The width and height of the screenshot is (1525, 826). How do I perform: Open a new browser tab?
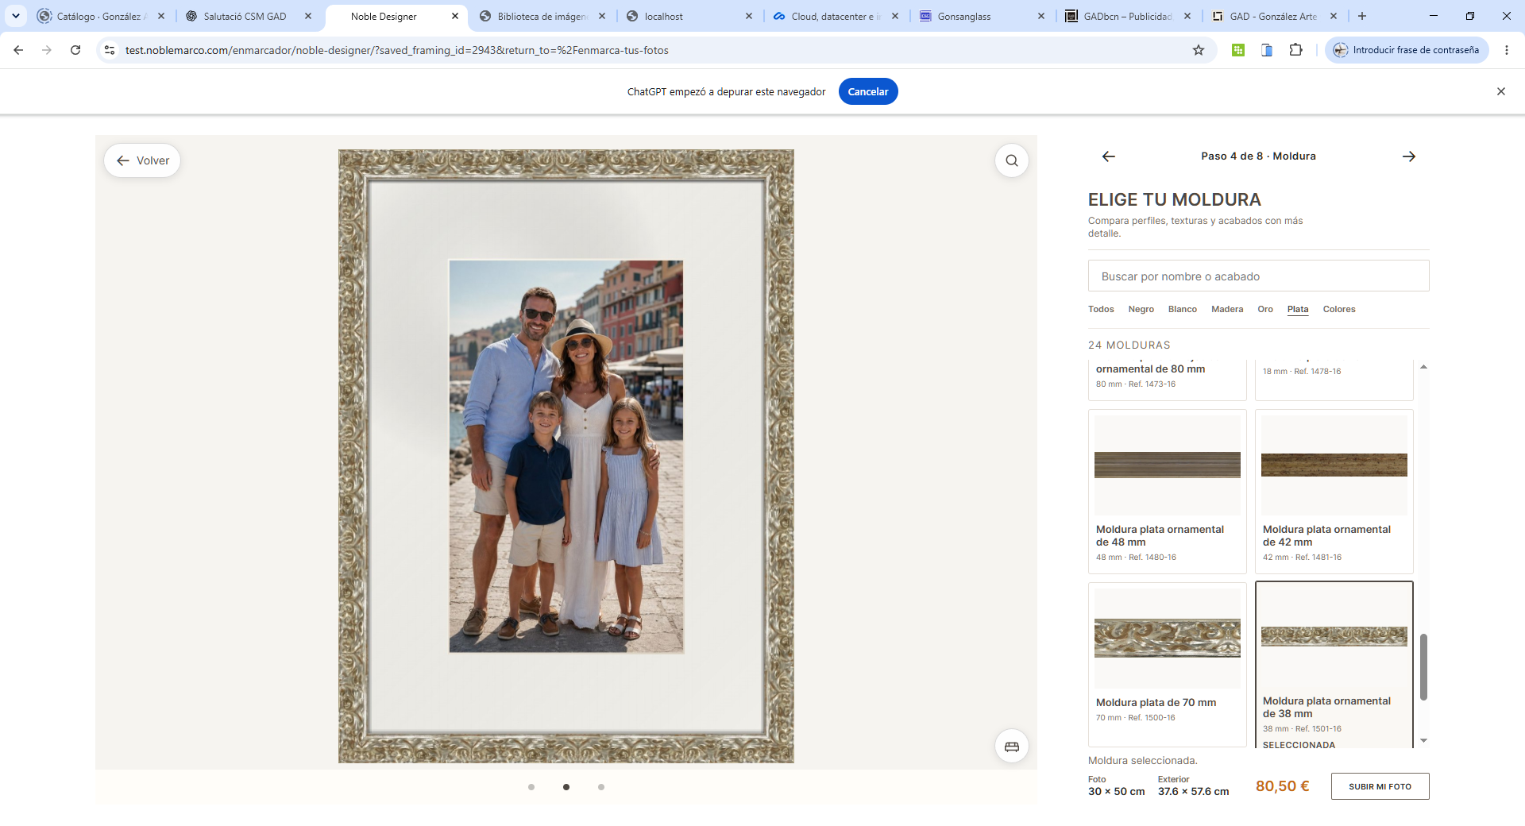tap(1362, 16)
